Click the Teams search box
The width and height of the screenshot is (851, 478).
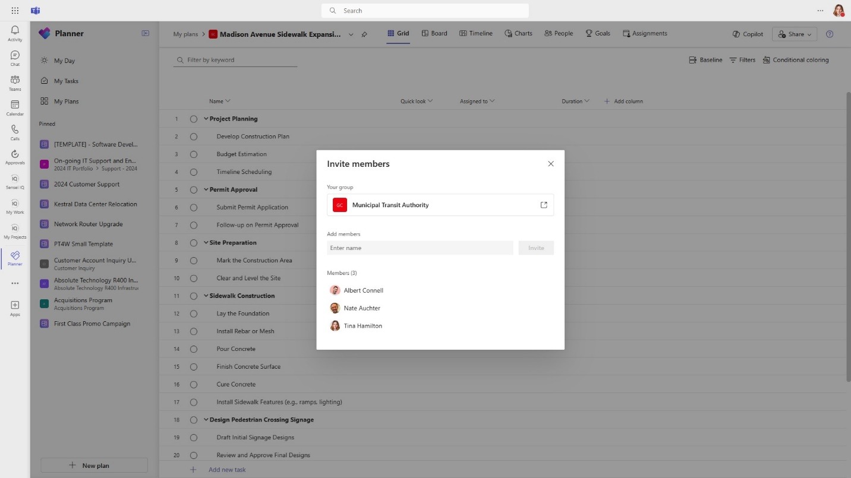[x=425, y=11]
